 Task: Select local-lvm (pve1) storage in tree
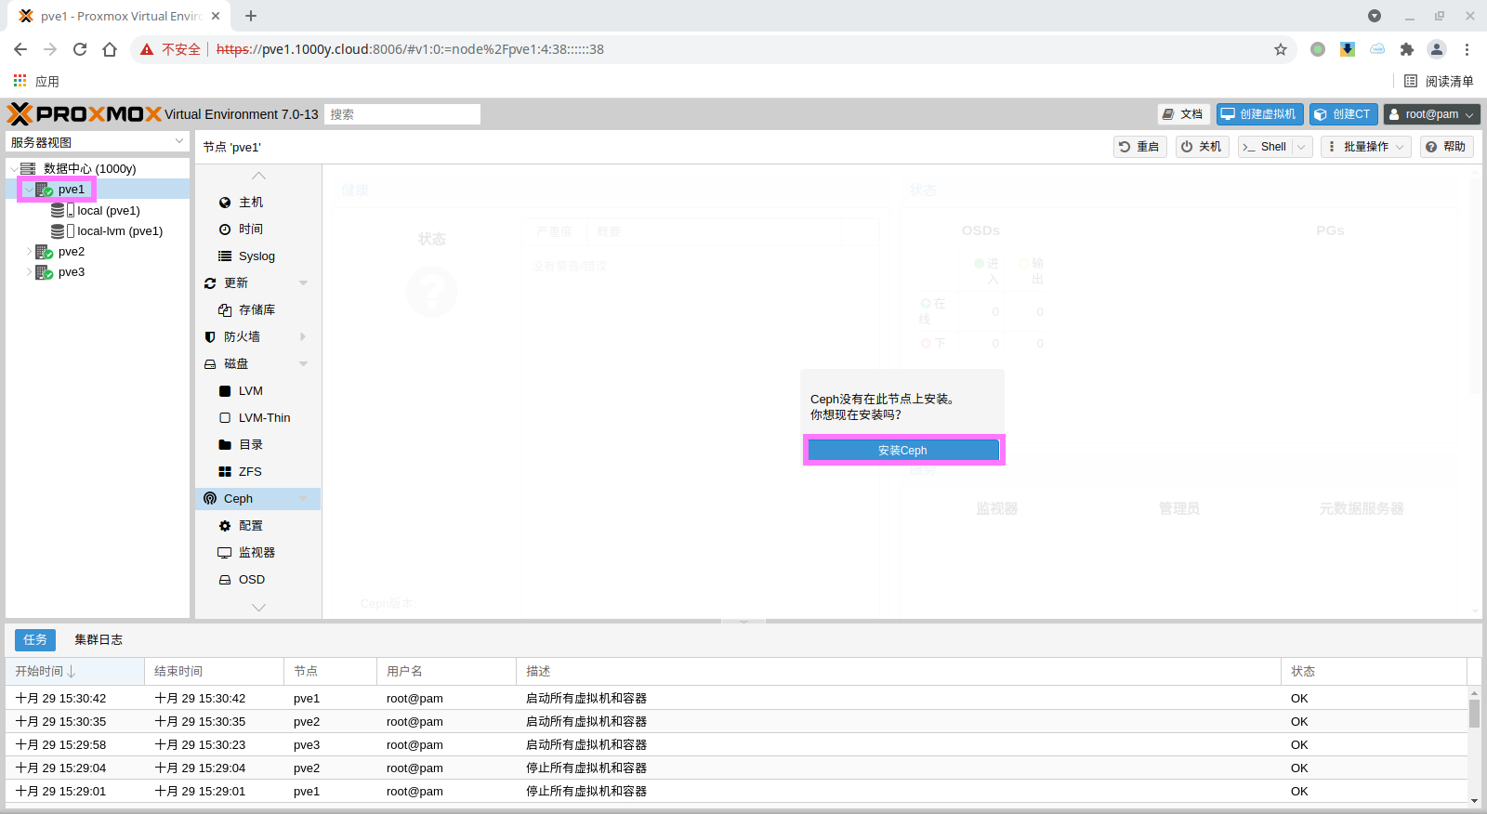pos(119,231)
